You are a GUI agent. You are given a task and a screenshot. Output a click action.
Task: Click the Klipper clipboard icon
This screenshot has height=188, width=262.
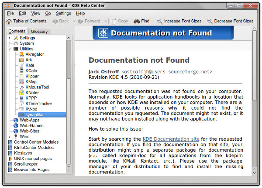click(21, 76)
